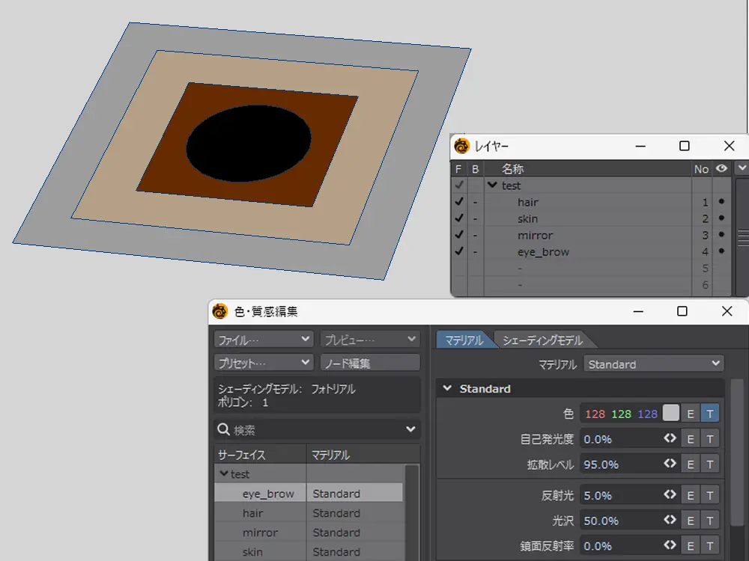Image resolution: width=749 pixels, height=561 pixels.
Task: Click the T texture button for 色
Action: click(709, 414)
